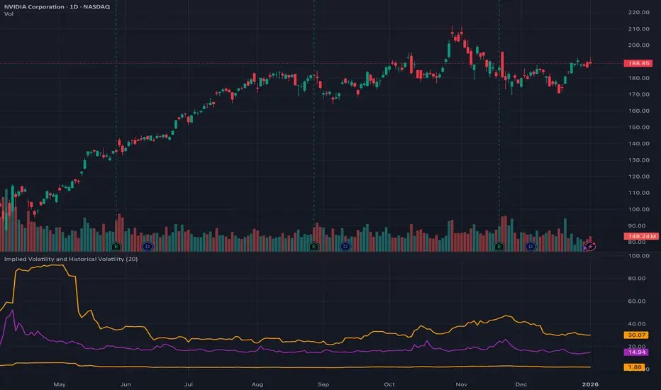Click the September dividend D marker

[x=345, y=247]
